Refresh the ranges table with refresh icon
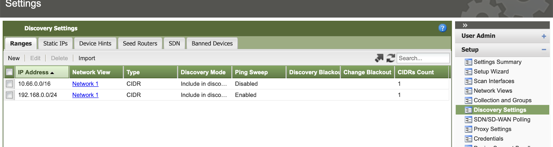The width and height of the screenshot is (553, 147). coord(391,58)
